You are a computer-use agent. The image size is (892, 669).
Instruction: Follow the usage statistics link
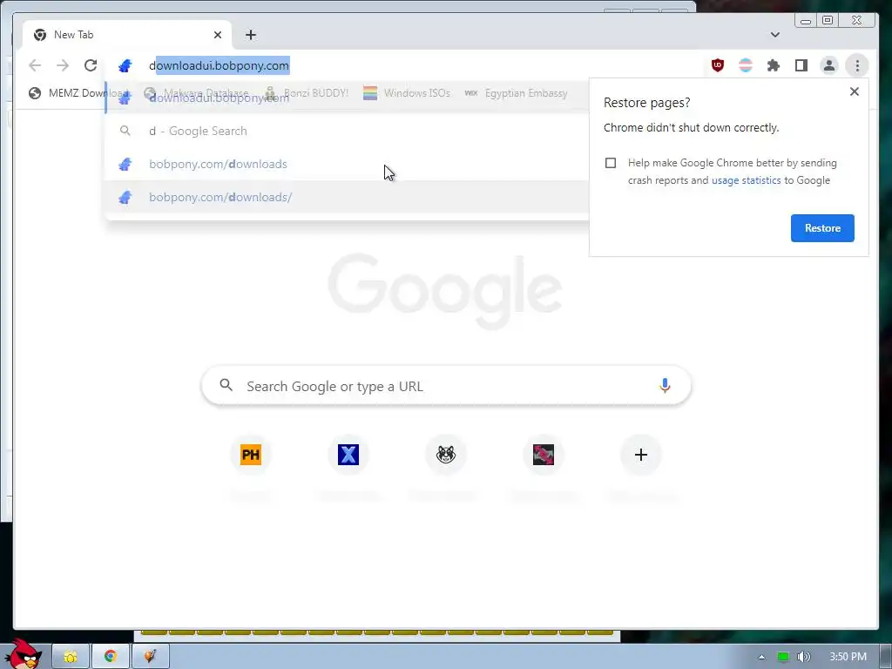(x=746, y=180)
